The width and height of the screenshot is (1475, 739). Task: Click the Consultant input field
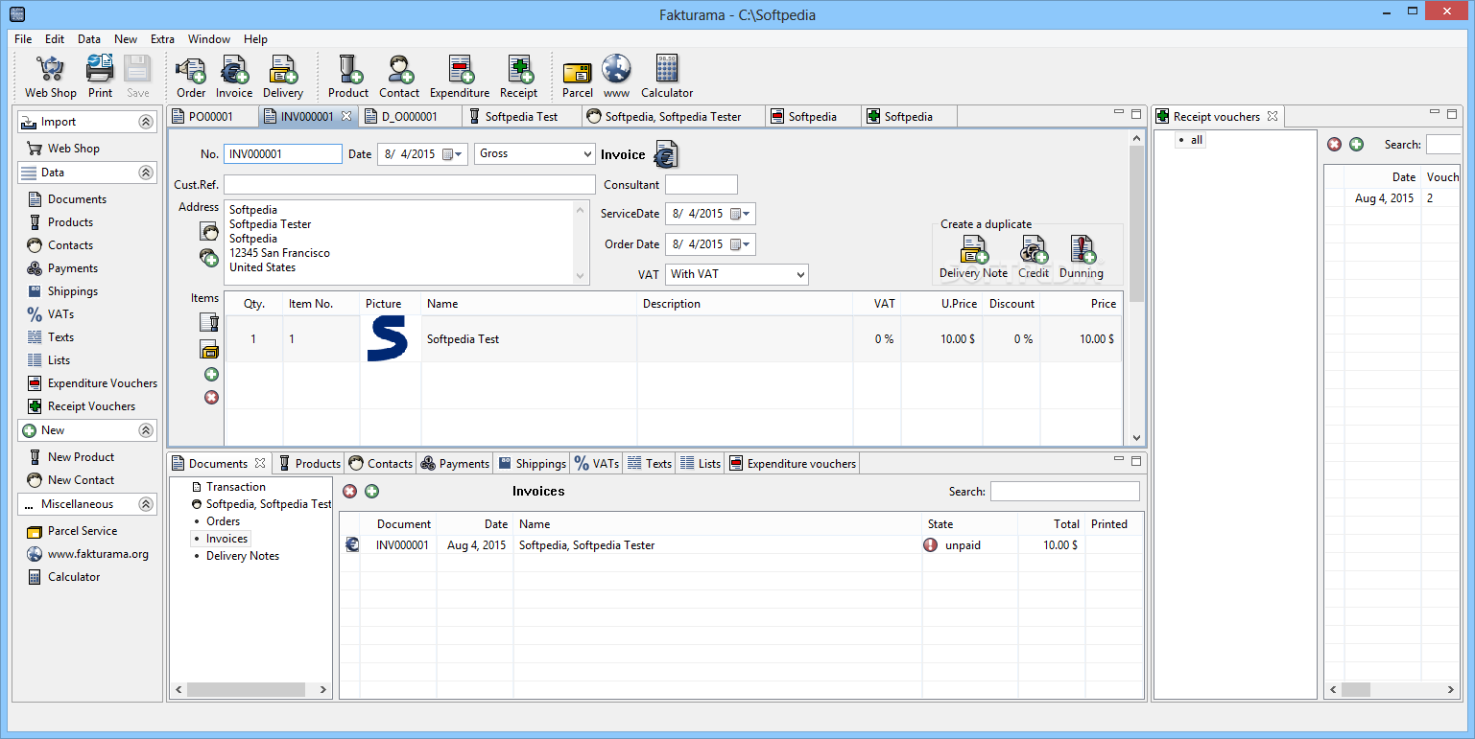(x=702, y=184)
